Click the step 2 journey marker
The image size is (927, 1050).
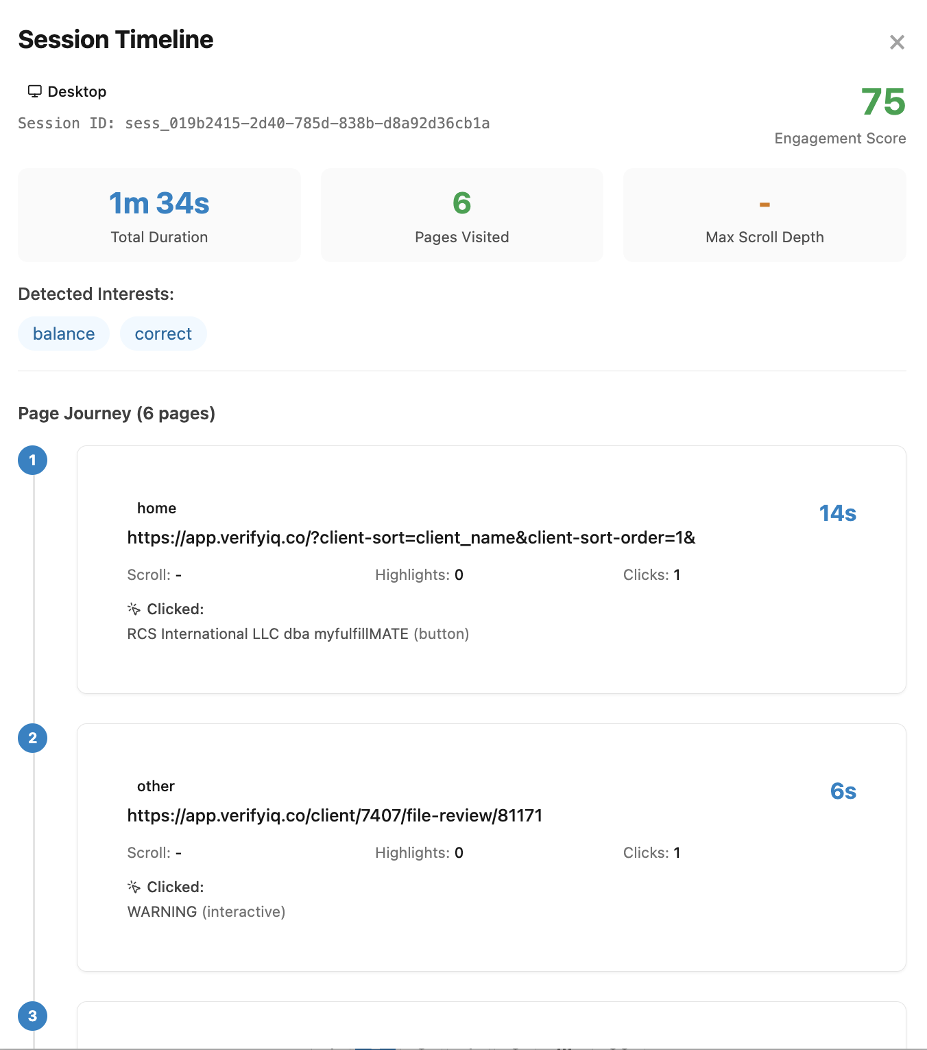32,738
